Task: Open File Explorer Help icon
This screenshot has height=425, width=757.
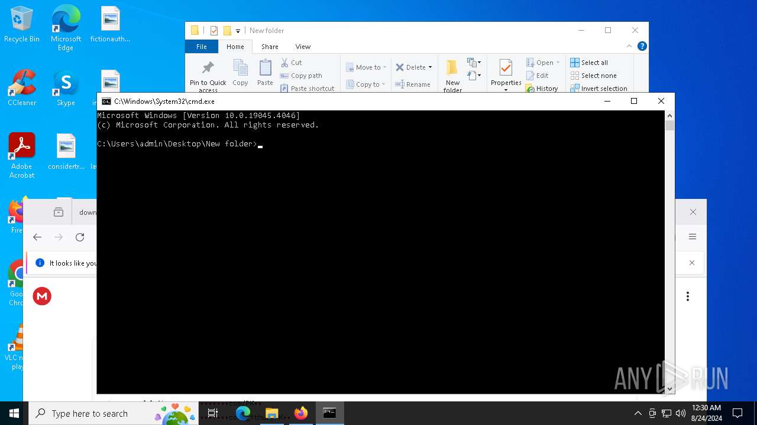Action: [x=642, y=46]
